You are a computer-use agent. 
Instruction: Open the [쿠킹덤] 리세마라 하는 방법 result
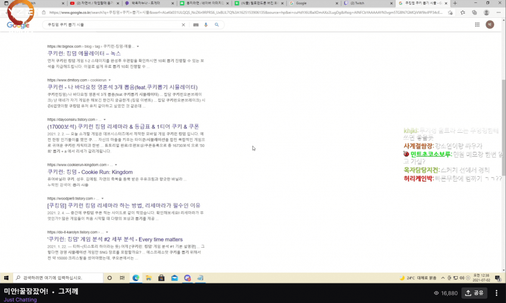point(124,205)
